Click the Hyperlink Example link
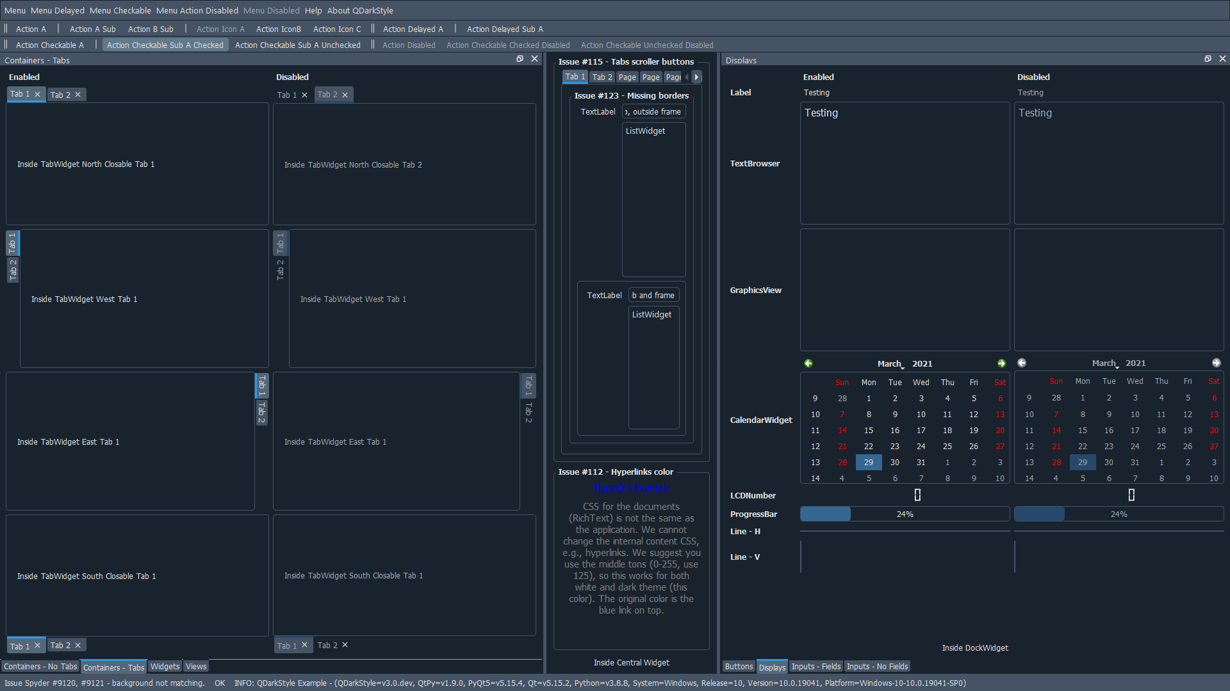 (x=631, y=488)
